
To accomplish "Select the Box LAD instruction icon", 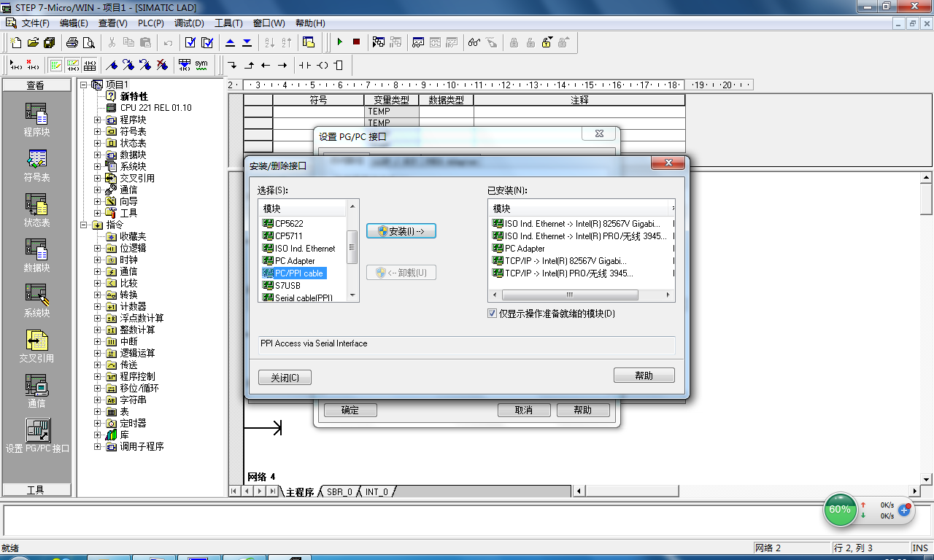I will 338,65.
